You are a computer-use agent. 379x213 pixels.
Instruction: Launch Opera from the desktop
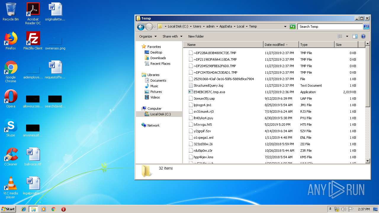(x=11, y=99)
